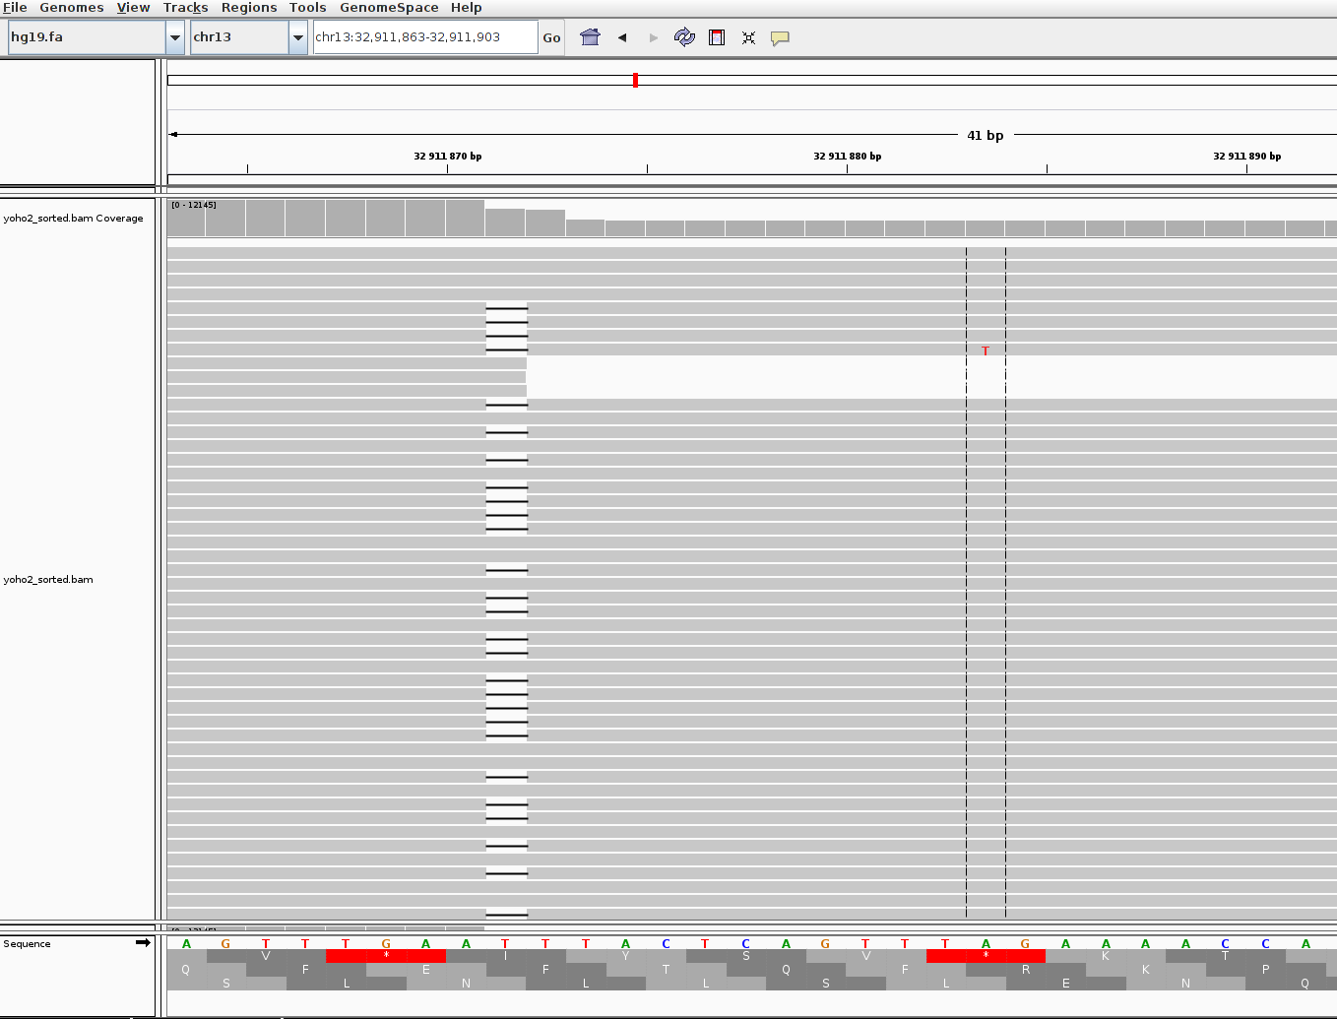Viewport: 1337px width, 1019px height.
Task: Click the coverage range label [0 - 12145]
Action: [x=194, y=205]
